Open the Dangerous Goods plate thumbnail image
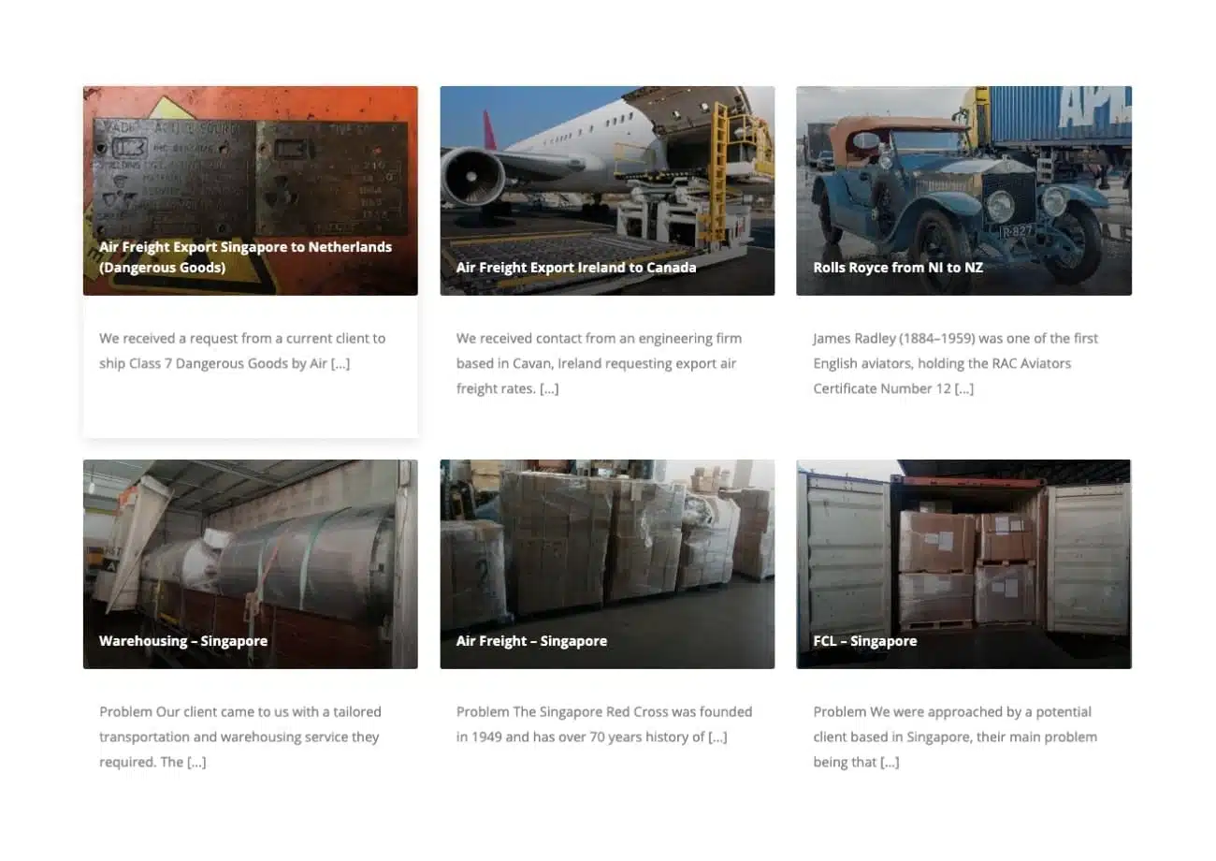 pyautogui.click(x=250, y=191)
